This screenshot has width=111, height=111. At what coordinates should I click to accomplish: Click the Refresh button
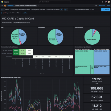(x=106, y=10)
